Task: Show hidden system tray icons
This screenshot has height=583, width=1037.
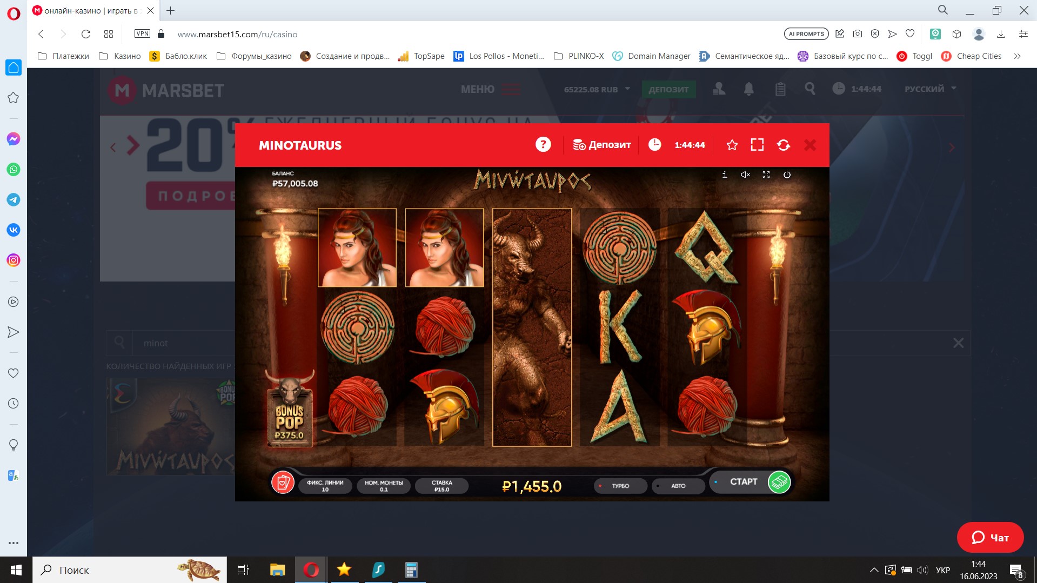Action: [873, 570]
